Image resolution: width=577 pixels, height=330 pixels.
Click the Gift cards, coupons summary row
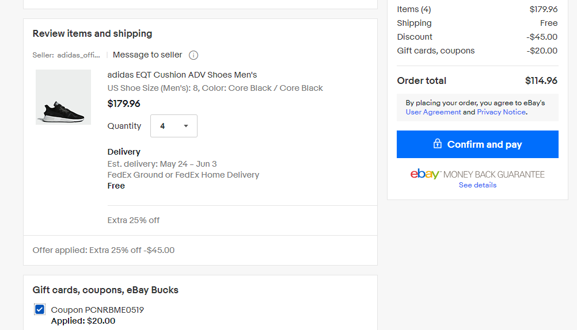coord(477,51)
